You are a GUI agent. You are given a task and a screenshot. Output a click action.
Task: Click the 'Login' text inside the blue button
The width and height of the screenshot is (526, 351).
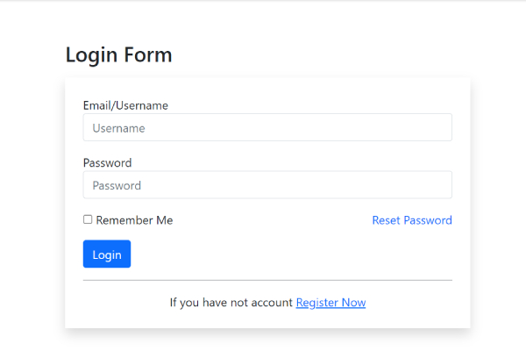click(x=107, y=255)
